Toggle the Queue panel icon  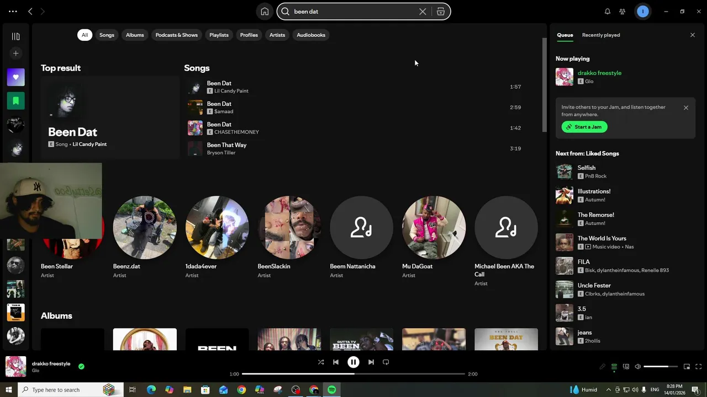coord(614,367)
